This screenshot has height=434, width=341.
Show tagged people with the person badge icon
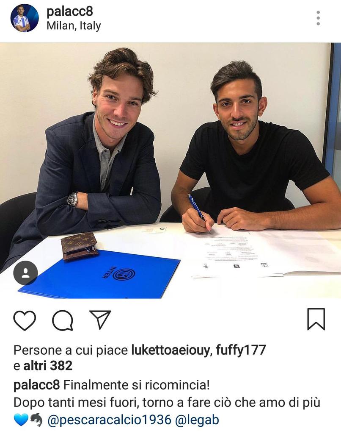[x=25, y=273]
